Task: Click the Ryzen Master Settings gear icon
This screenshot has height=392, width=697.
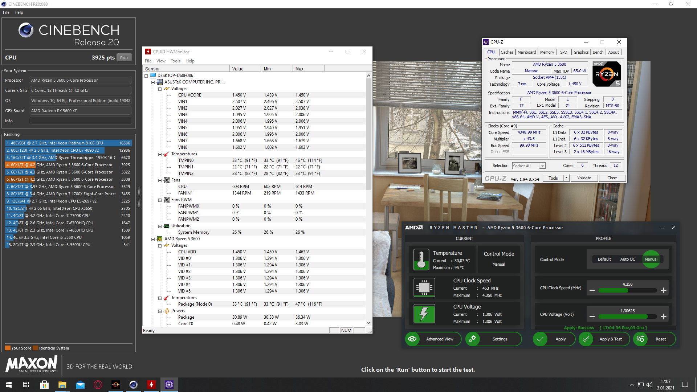Action: (x=472, y=339)
